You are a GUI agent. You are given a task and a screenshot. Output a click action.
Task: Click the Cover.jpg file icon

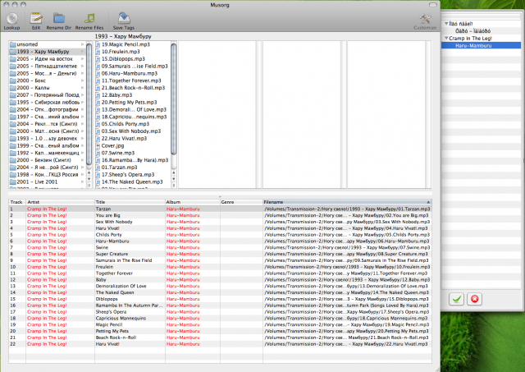[98, 146]
